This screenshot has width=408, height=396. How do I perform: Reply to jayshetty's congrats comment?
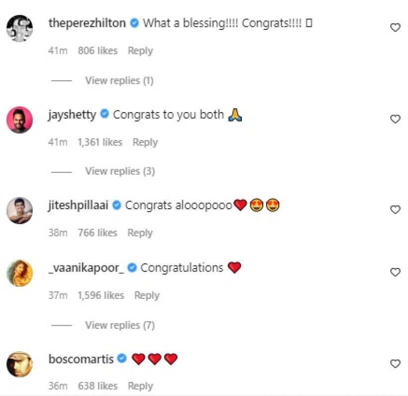coord(145,142)
